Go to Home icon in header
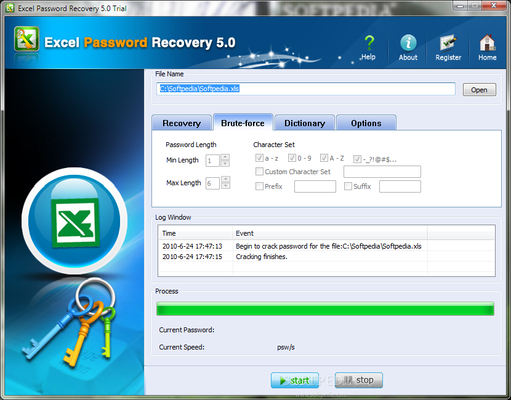The height and width of the screenshot is (400, 511). 487,47
